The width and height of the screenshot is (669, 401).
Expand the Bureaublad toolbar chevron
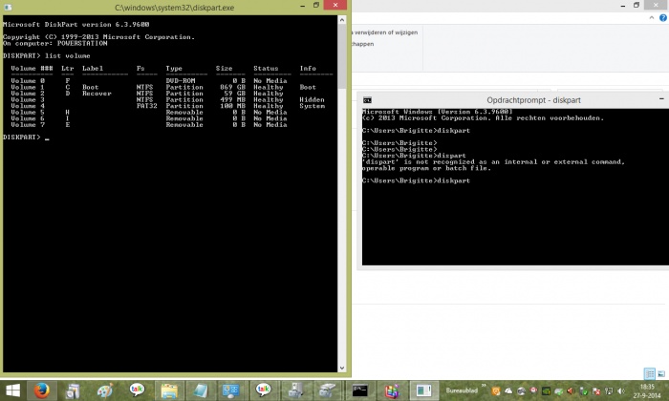pyautogui.click(x=484, y=386)
